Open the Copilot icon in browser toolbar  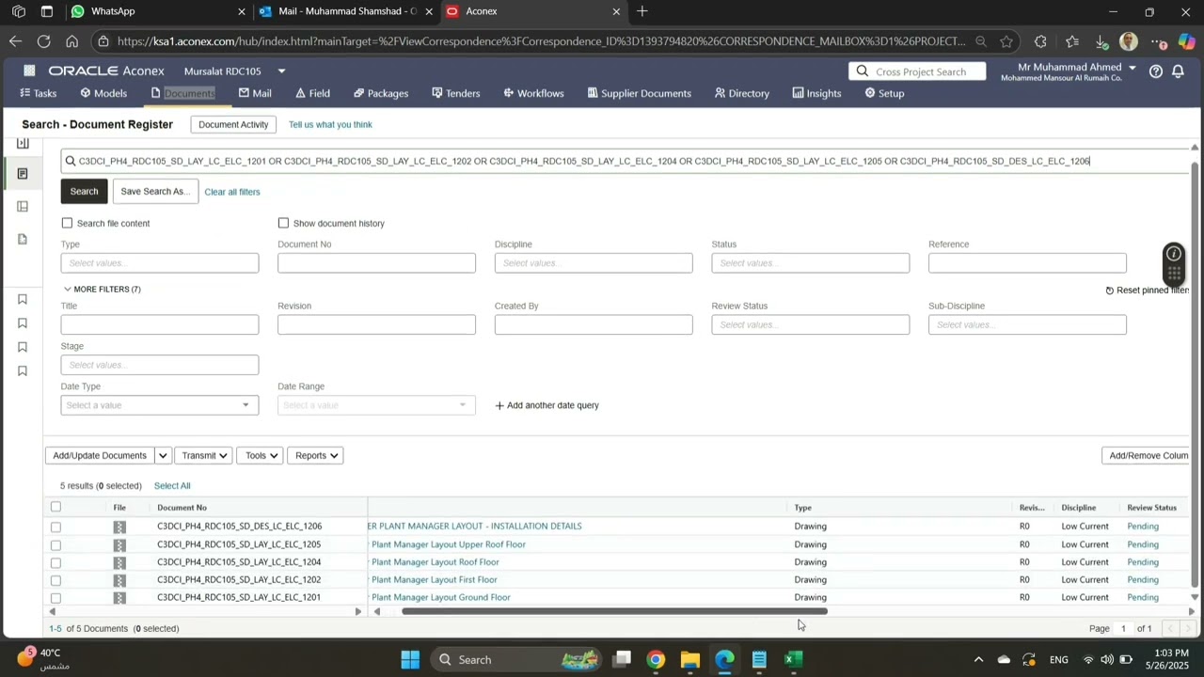point(1186,41)
